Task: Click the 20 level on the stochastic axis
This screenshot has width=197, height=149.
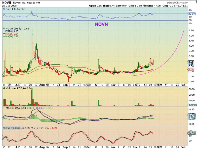Action: point(190,141)
